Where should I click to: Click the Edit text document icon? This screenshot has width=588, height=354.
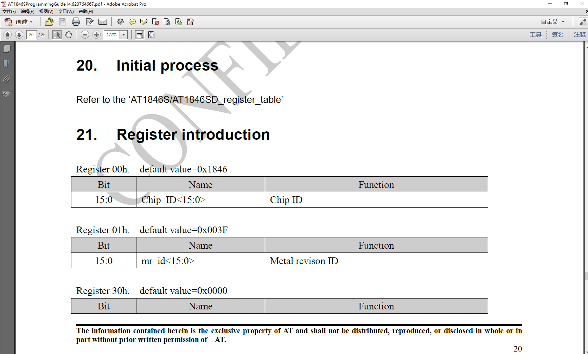click(90, 22)
